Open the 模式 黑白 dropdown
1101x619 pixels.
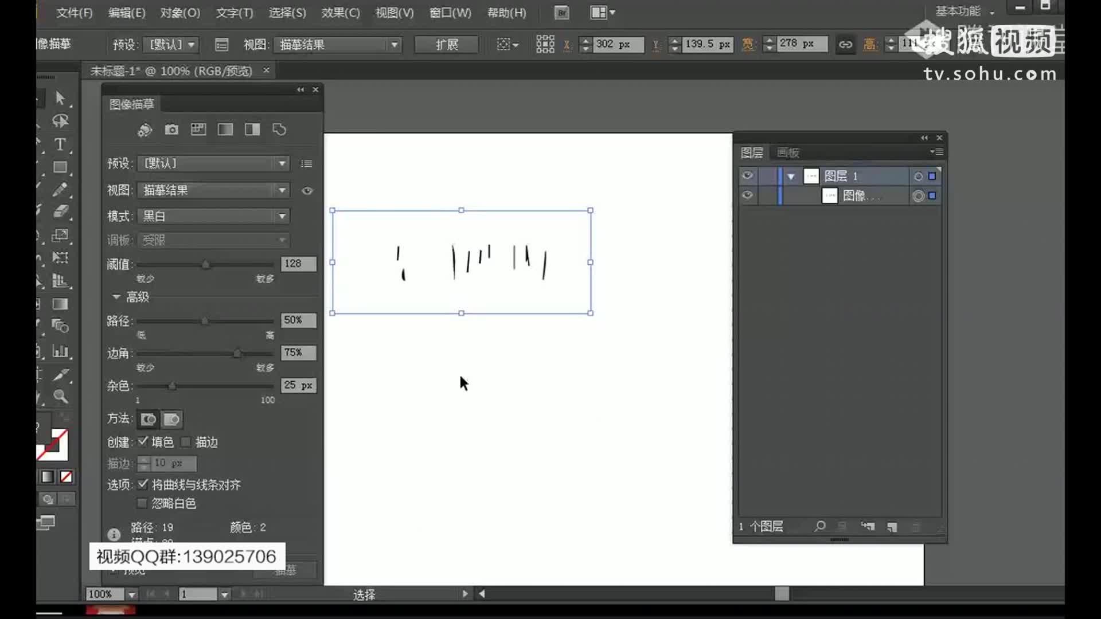pyautogui.click(x=213, y=216)
